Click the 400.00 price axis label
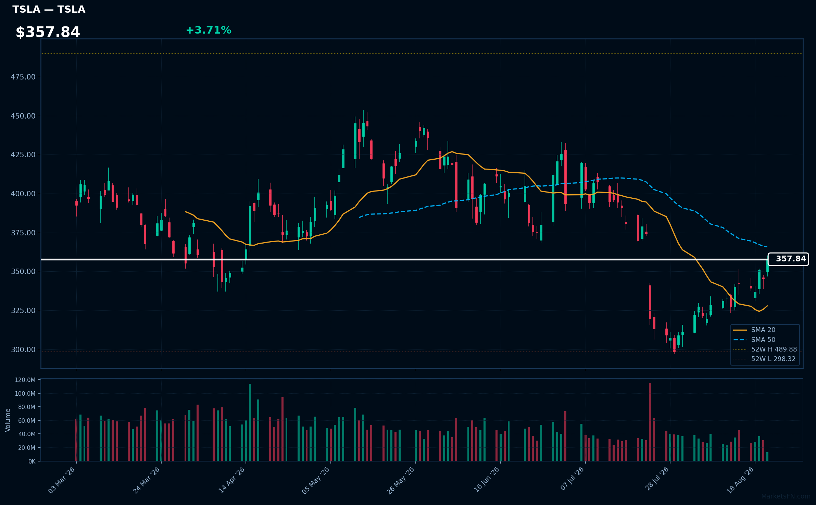Image resolution: width=816 pixels, height=505 pixels. [x=23, y=194]
